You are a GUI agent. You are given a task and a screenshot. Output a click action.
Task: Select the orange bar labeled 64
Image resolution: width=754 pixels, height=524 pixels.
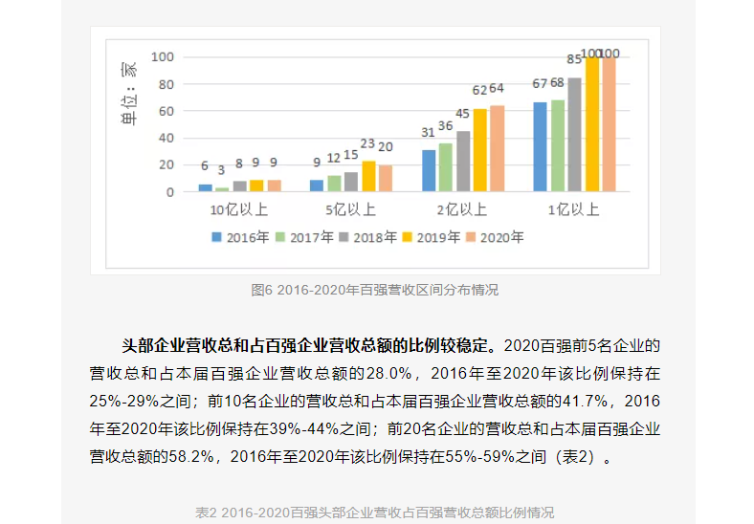[498, 148]
